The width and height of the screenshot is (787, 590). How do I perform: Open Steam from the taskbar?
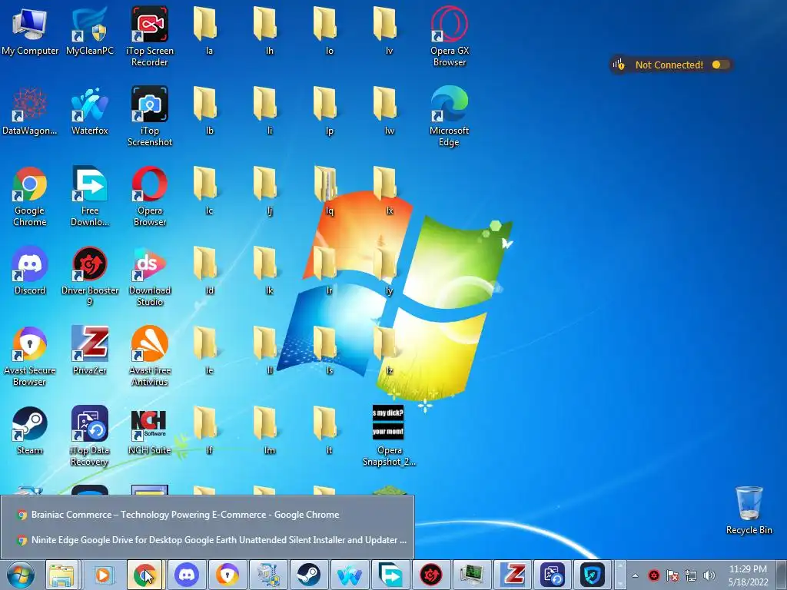[308, 575]
